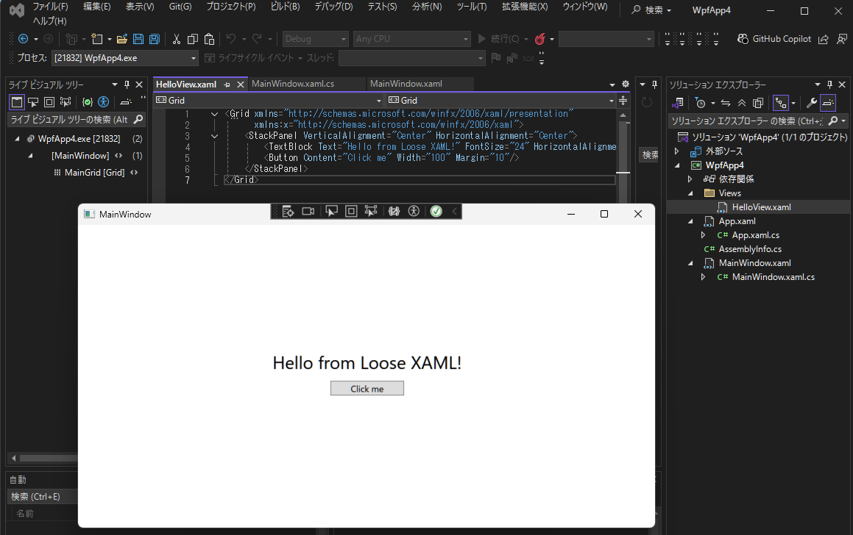The width and height of the screenshot is (853, 535).
Task: Click Collapse All in Solution Explorer toolbar
Action: point(742,103)
